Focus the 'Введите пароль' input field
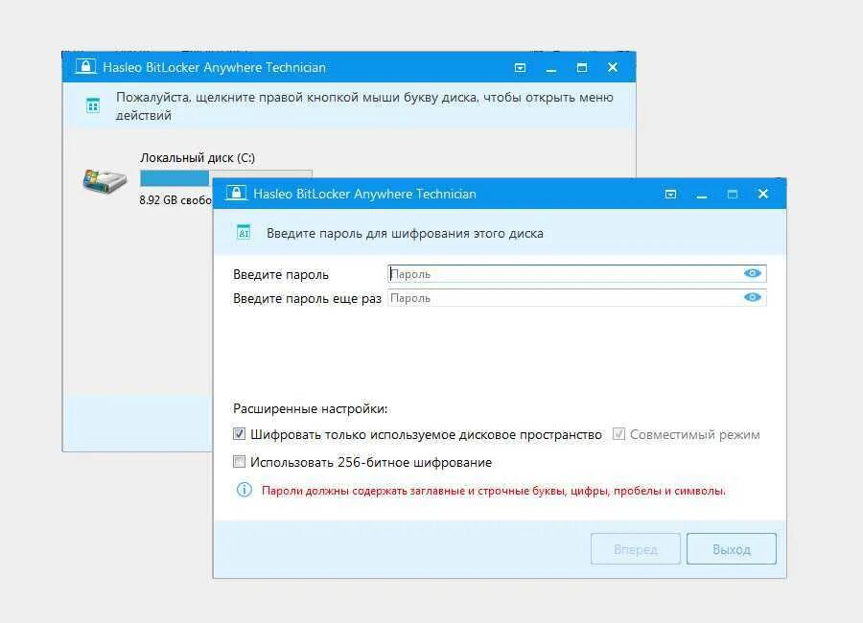863x623 pixels. coord(577,273)
